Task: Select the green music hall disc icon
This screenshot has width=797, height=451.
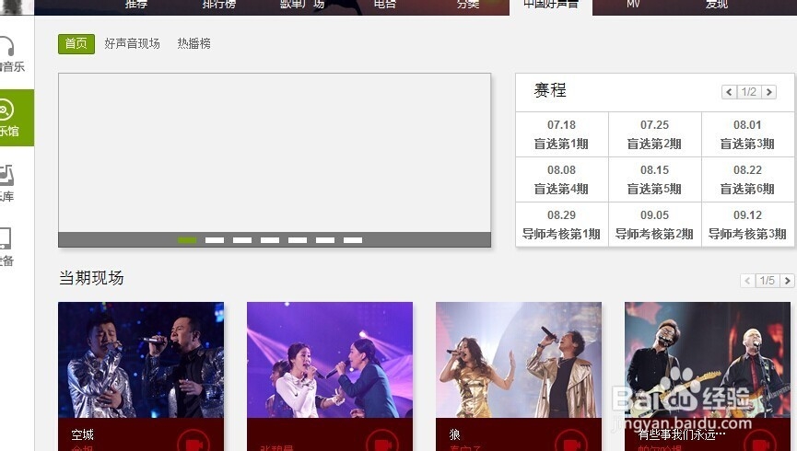Action: tap(6, 110)
